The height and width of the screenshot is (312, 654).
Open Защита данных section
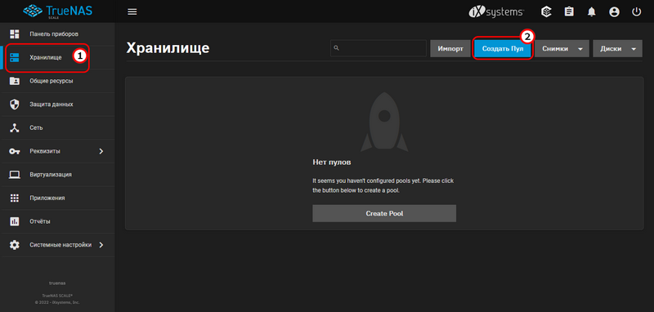[57, 105]
